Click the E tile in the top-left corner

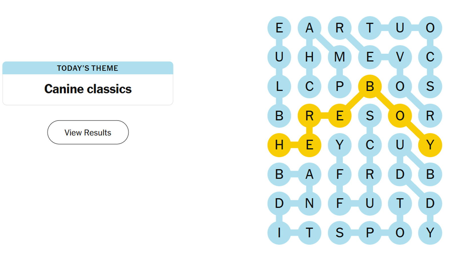pos(279,28)
